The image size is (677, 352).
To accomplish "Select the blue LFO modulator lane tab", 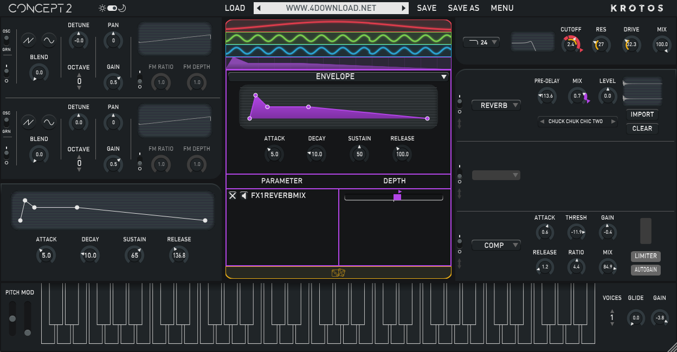I will [x=338, y=50].
